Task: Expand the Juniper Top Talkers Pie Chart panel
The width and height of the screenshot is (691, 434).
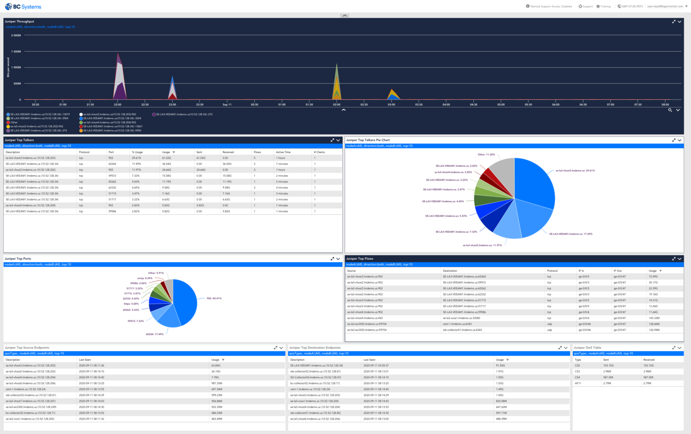Action: tap(673, 140)
